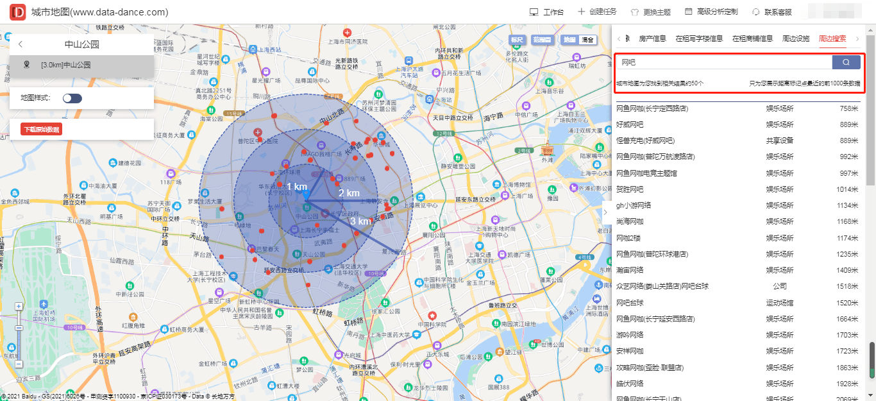
Task: Click the 3 km radius label
Action: pyautogui.click(x=360, y=221)
